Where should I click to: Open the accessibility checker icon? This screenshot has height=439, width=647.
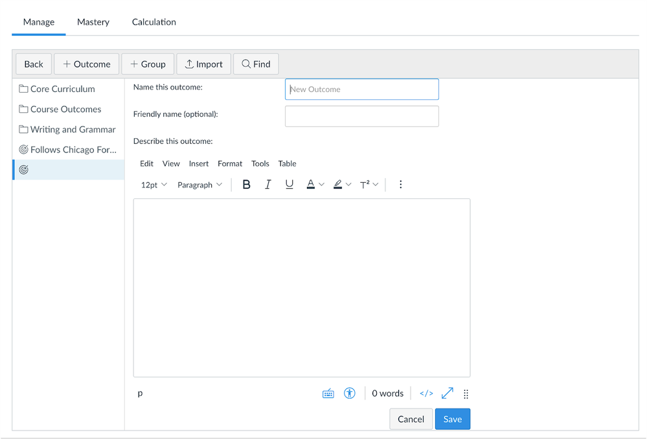point(350,394)
